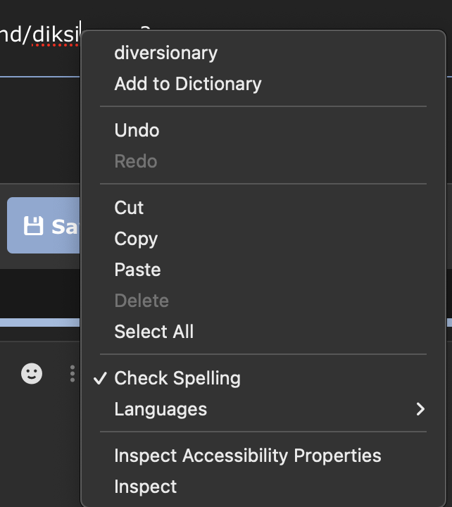Choose the "diversionary" spelling suggestion
The width and height of the screenshot is (452, 507).
tap(165, 53)
